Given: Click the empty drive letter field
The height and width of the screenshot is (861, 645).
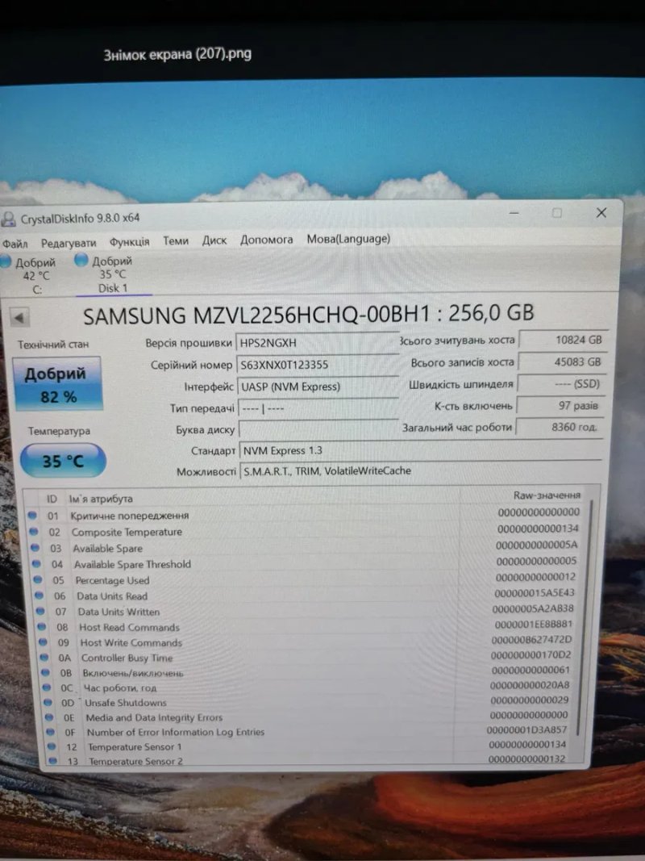Looking at the screenshot, I should 318,429.
